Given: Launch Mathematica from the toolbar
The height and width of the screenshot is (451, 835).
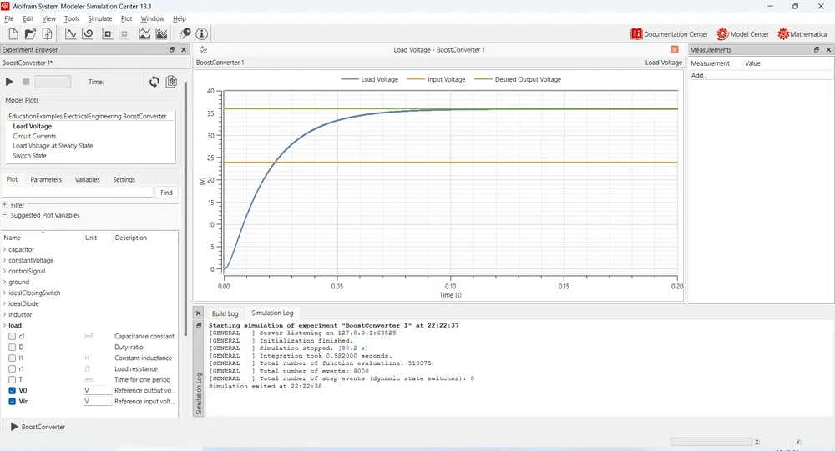Looking at the screenshot, I should tap(802, 34).
